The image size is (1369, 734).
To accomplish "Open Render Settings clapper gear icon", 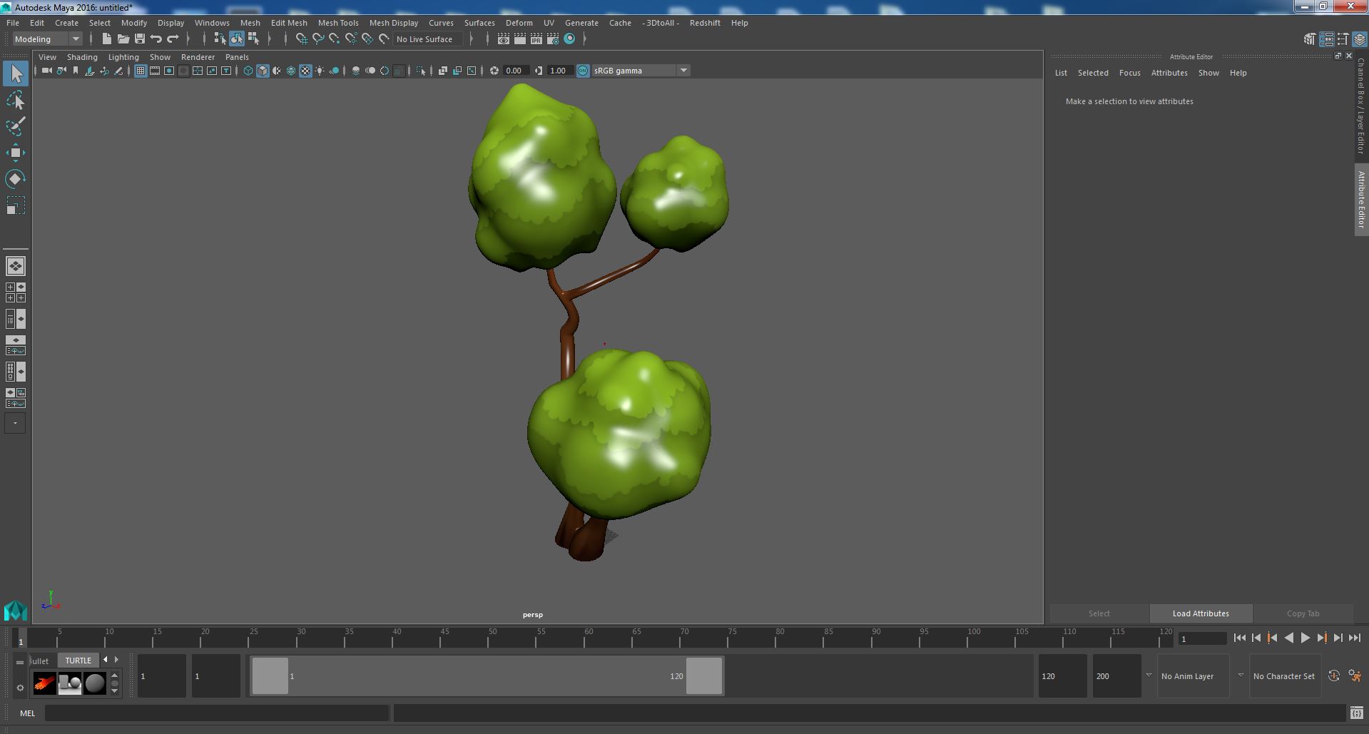I will pos(553,39).
